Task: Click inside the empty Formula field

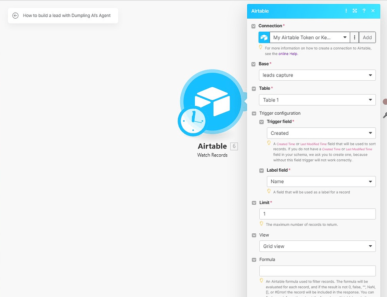Action: click(317, 271)
